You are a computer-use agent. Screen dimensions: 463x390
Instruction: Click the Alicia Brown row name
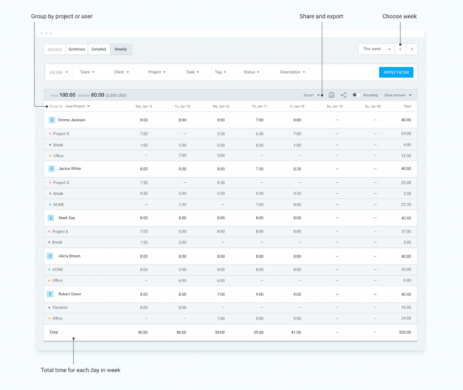coord(69,256)
